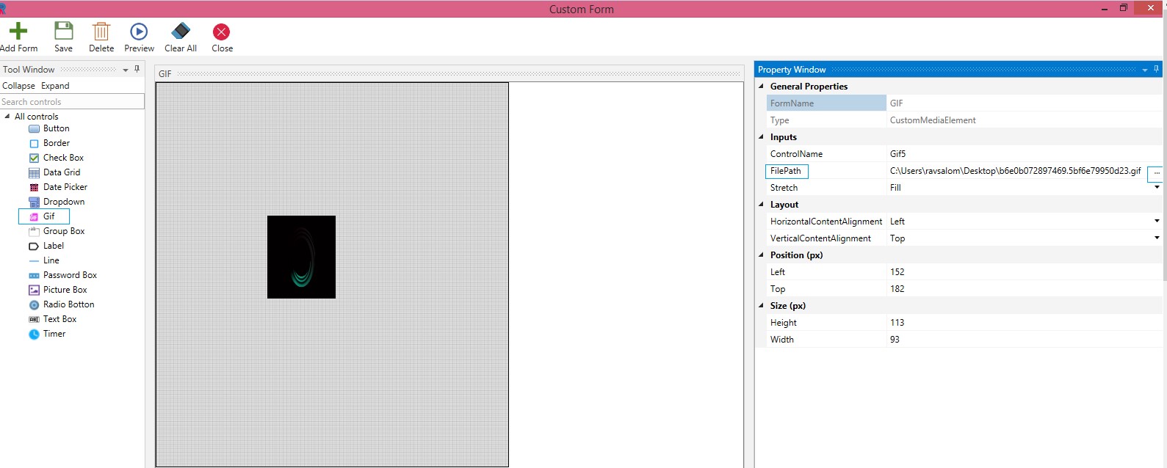Click the Clear All eraser icon
Screen dimensions: 1167x468
[x=181, y=32]
